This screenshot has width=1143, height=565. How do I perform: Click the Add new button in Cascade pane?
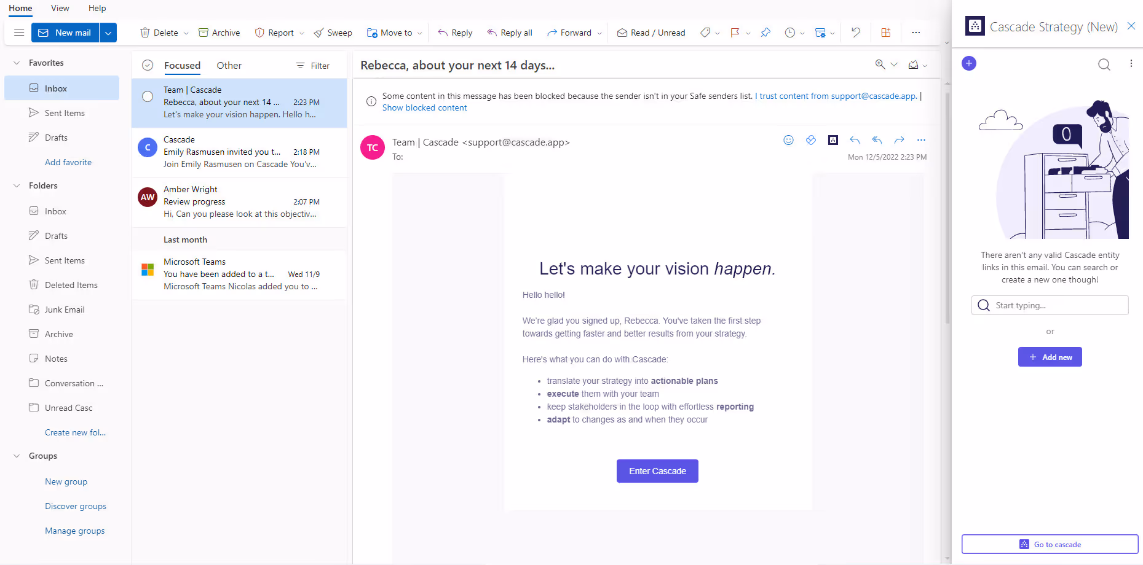[1050, 357]
